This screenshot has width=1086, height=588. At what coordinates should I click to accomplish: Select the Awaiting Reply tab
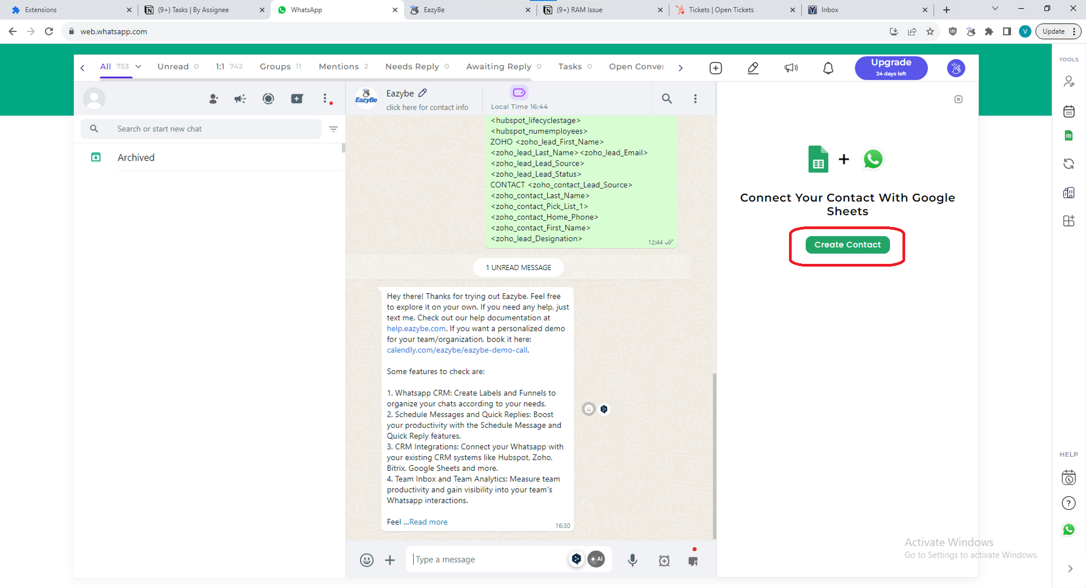503,67
